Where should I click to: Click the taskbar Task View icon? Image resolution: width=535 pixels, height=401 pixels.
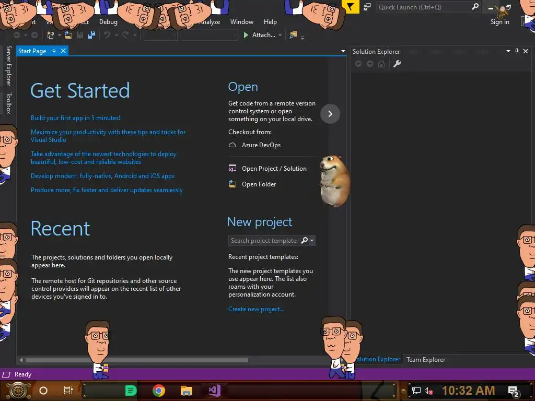point(68,391)
